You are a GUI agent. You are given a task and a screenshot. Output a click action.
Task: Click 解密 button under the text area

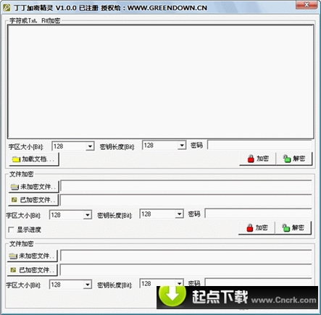[294, 159]
